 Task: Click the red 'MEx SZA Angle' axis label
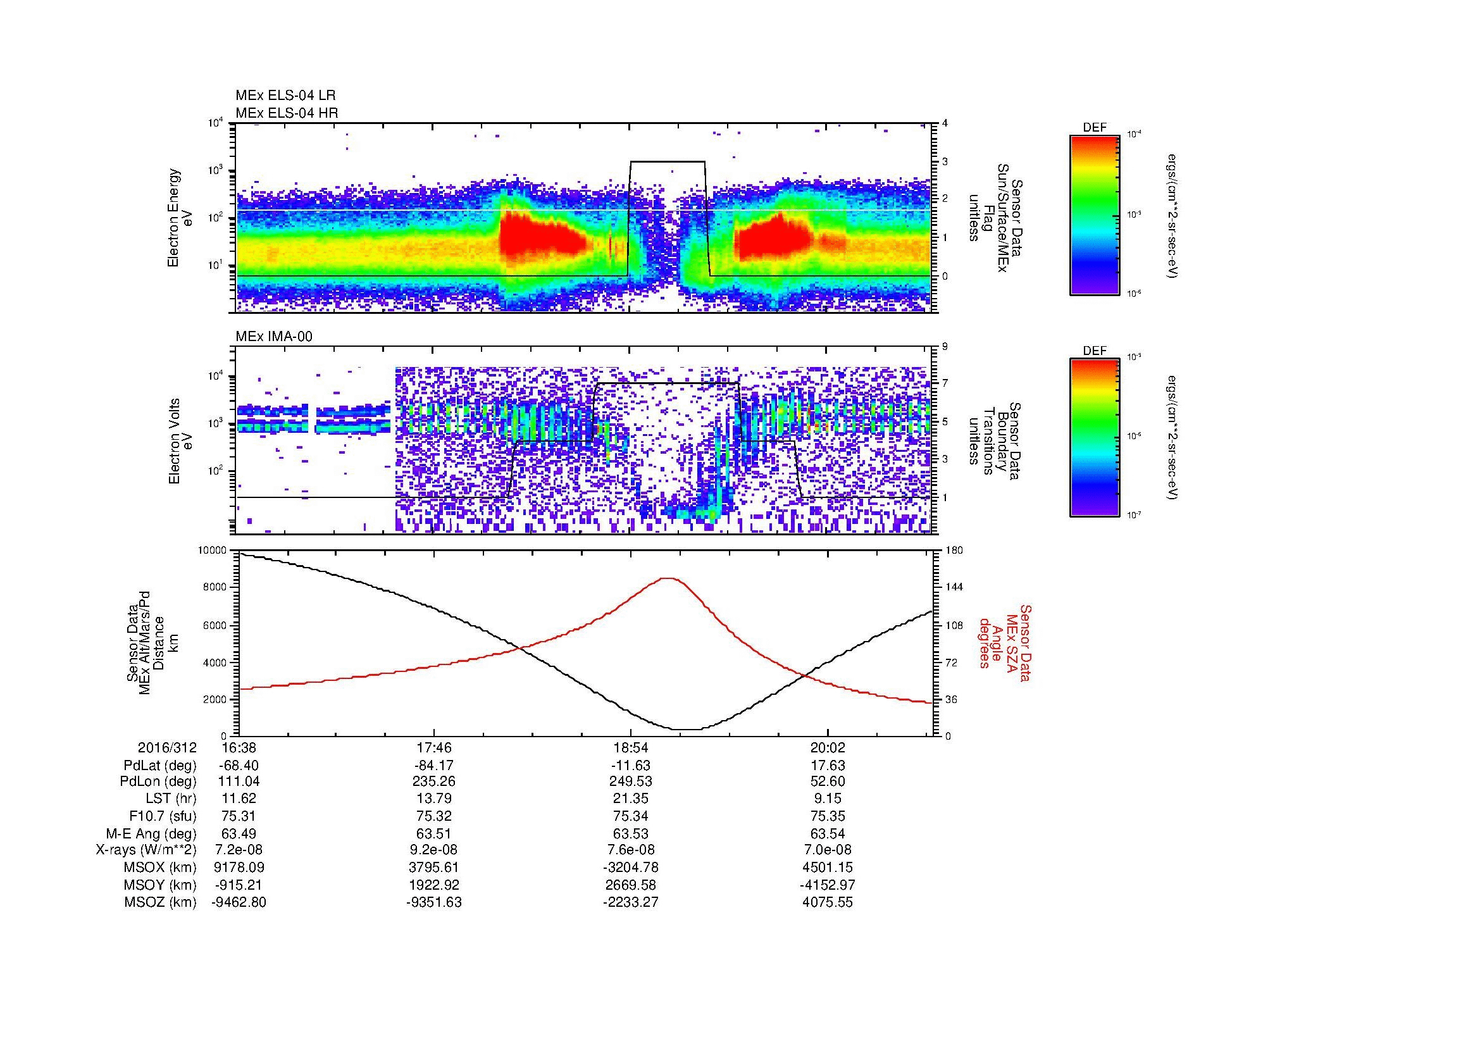(1004, 642)
